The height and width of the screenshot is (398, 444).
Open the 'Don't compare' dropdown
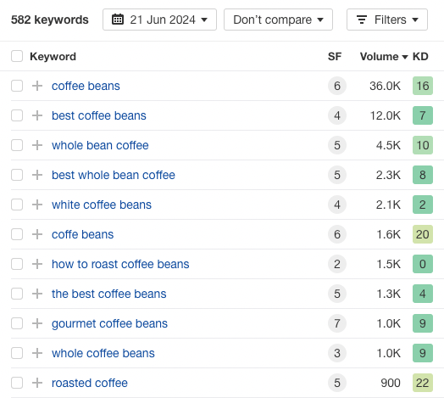pyautogui.click(x=278, y=20)
